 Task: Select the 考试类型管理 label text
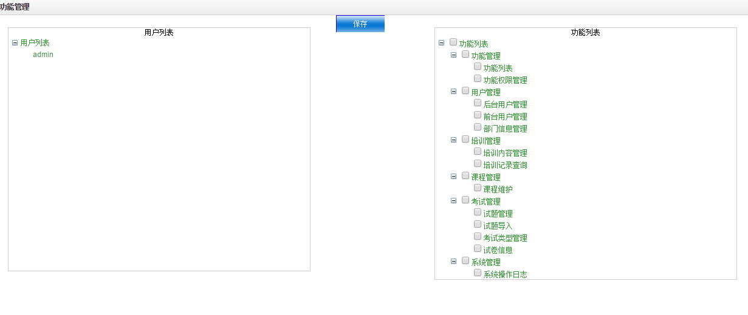tap(506, 238)
